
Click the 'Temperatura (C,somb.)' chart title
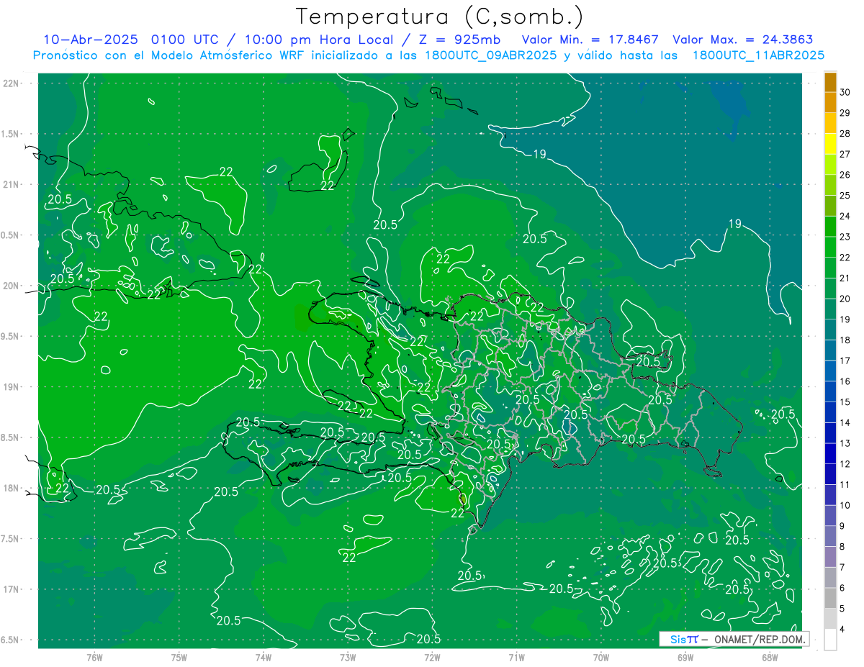(x=439, y=17)
